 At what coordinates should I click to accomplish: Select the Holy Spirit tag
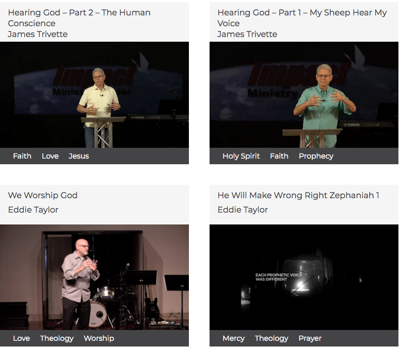click(241, 156)
